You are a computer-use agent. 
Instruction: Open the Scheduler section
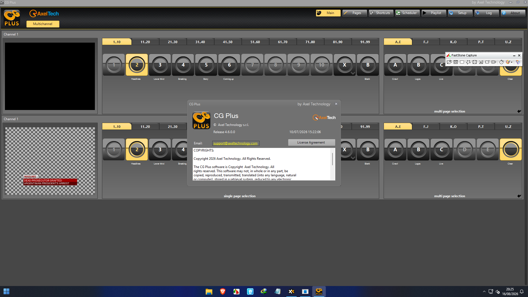pos(407,13)
